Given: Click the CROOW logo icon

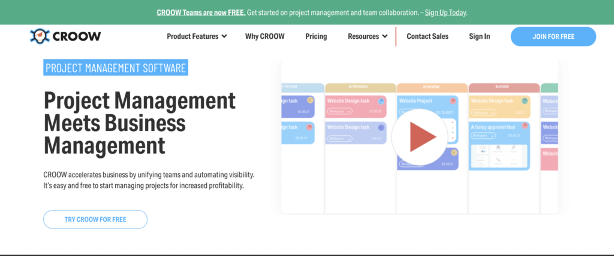Looking at the screenshot, I should [40, 36].
